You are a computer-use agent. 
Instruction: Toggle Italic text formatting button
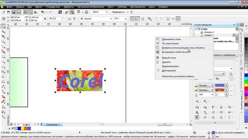click(x=138, y=18)
